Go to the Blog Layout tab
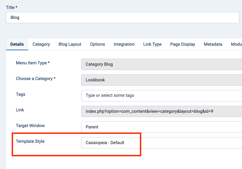The image size is (242, 169). 70,44
